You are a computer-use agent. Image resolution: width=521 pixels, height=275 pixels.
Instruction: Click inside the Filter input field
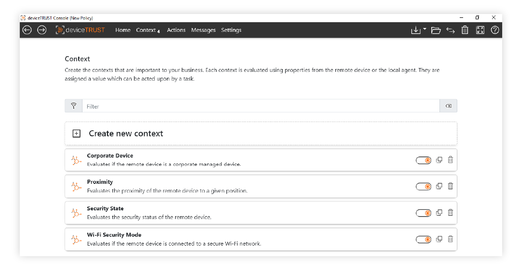coord(260,106)
